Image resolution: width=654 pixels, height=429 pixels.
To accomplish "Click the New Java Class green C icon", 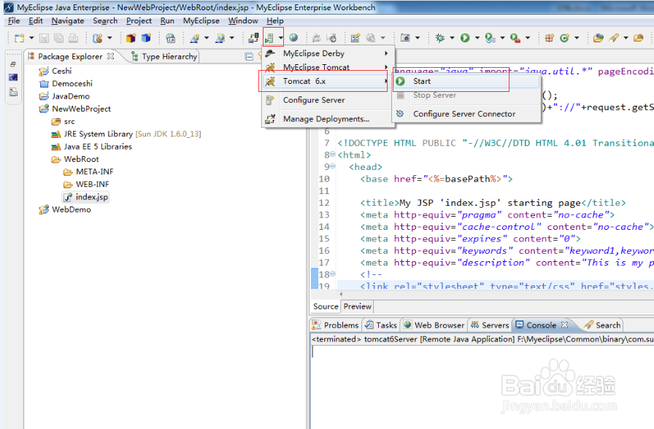I will pos(564,39).
